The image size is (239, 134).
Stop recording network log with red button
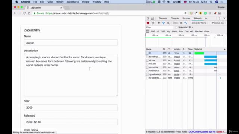click(x=148, y=23)
